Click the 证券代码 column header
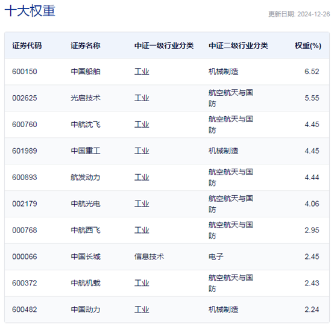 coord(27,46)
